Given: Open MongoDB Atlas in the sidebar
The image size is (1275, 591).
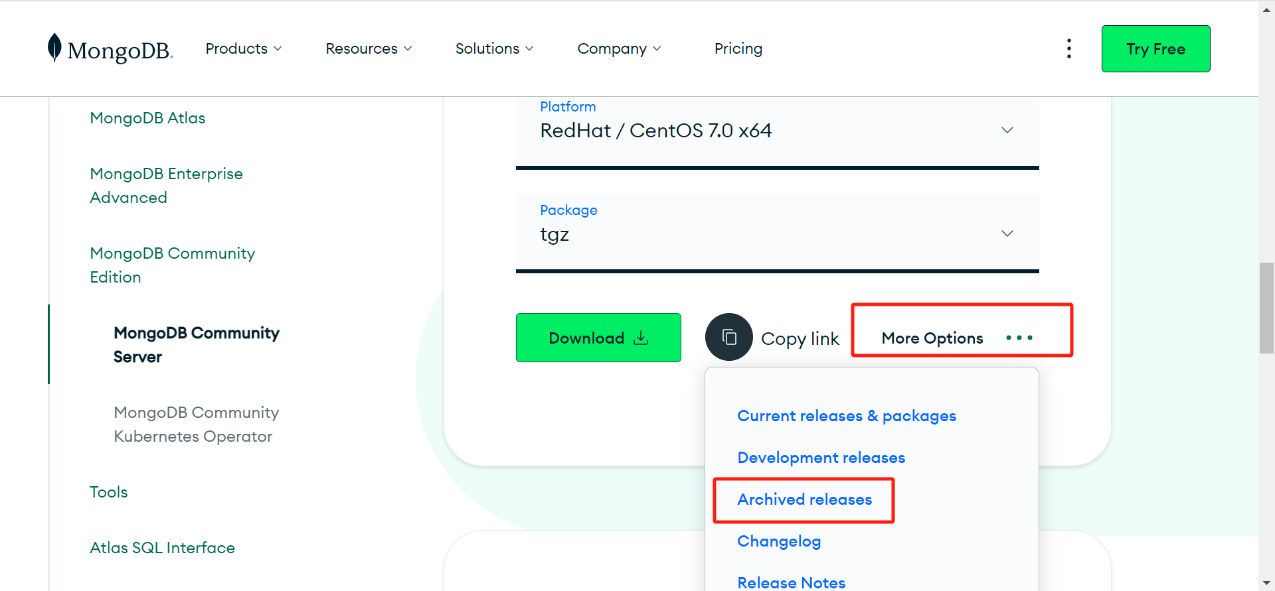Looking at the screenshot, I should point(147,118).
